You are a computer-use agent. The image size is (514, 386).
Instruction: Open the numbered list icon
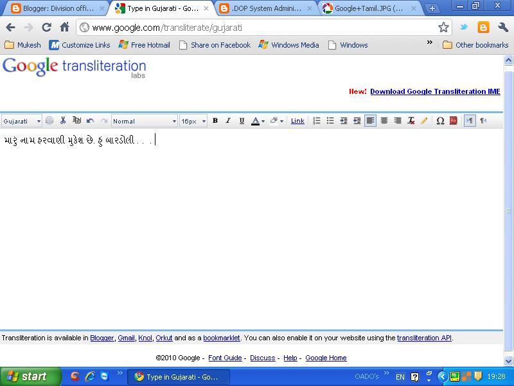click(317, 120)
